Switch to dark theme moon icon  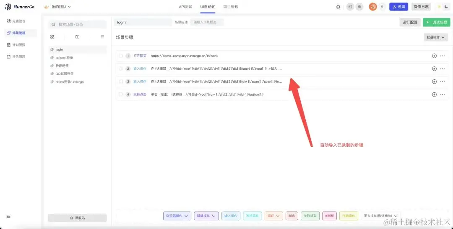[x=446, y=7]
